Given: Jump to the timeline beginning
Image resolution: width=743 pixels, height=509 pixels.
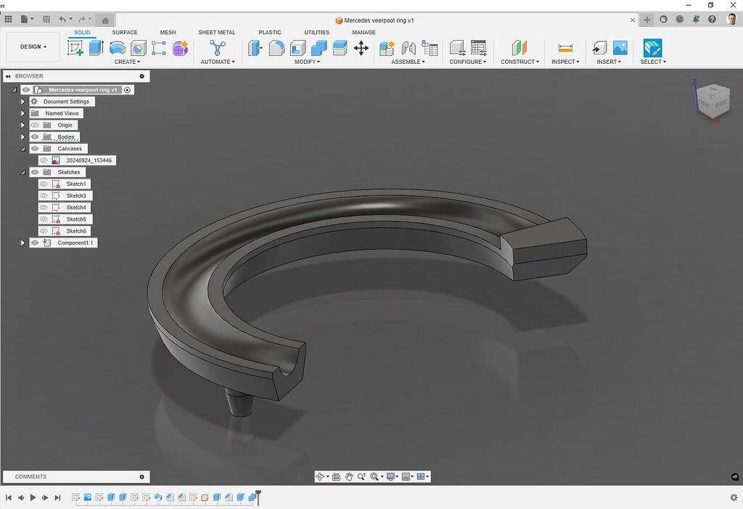Looking at the screenshot, I should tap(9, 497).
